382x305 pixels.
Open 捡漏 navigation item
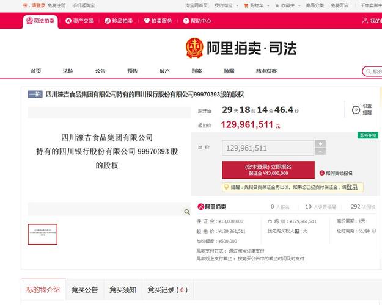[x=229, y=71]
